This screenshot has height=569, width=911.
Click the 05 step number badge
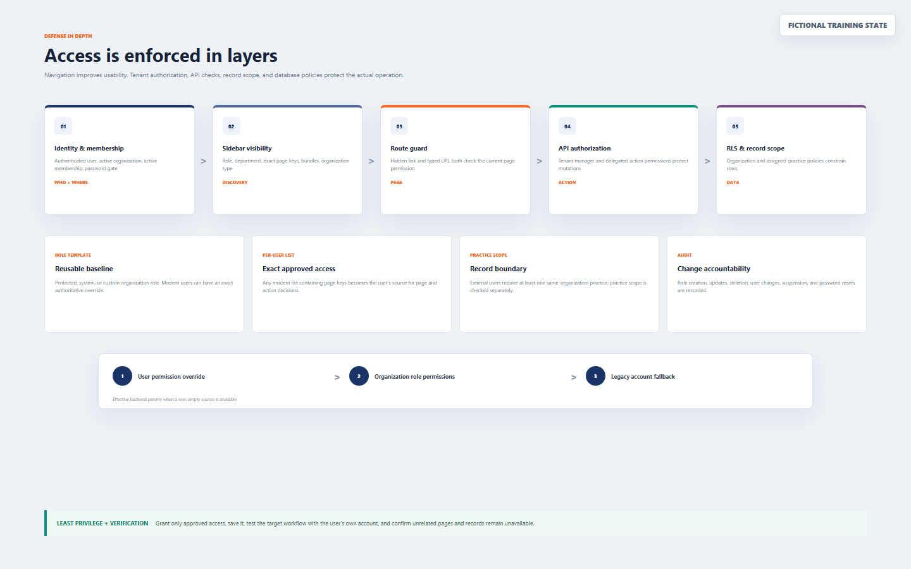(x=735, y=126)
